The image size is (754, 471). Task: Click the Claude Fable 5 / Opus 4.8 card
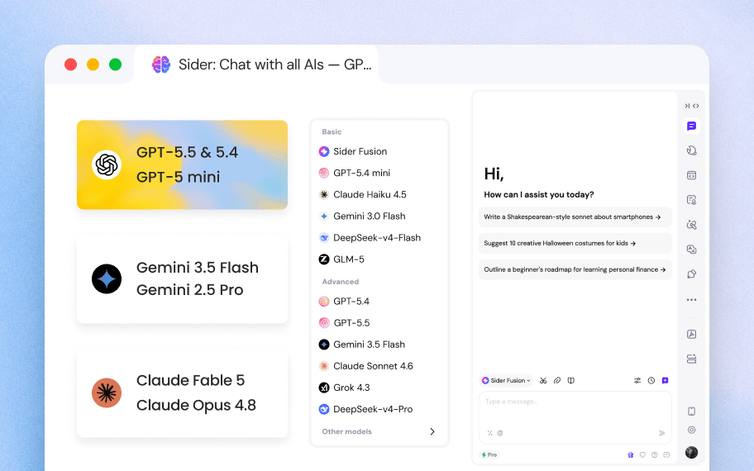pyautogui.click(x=182, y=392)
